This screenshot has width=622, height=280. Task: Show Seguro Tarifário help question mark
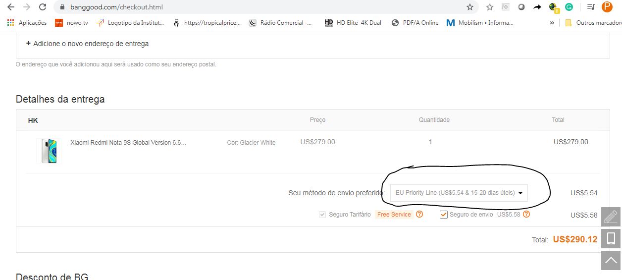(x=419, y=215)
